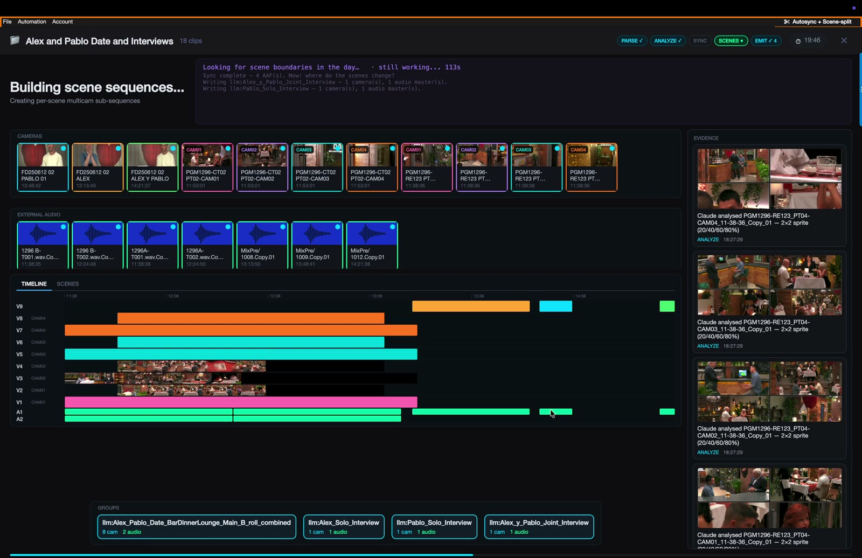Click the SYNC stage pill

(x=700, y=41)
